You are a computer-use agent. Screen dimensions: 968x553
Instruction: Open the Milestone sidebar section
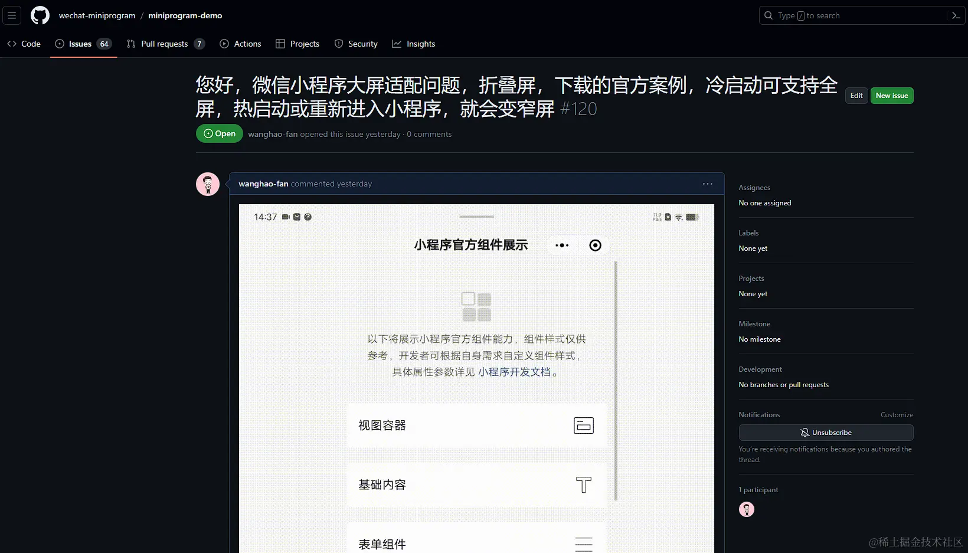point(754,324)
